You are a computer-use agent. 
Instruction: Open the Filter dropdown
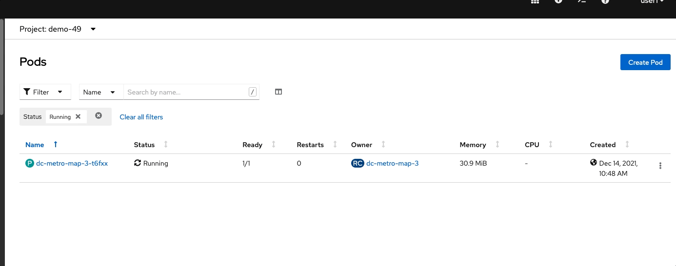pyautogui.click(x=45, y=92)
